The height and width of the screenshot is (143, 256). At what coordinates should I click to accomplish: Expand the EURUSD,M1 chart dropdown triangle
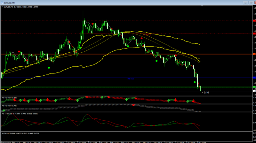[2, 7]
